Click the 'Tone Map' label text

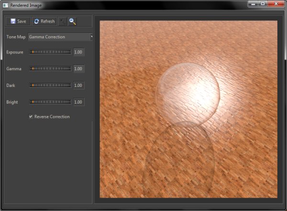tap(16, 37)
